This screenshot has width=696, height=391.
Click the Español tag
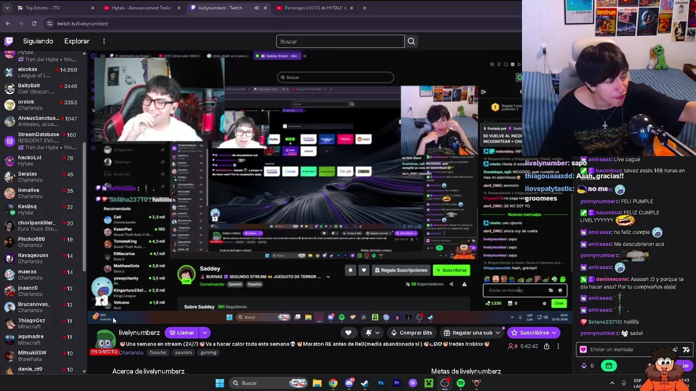[158, 353]
